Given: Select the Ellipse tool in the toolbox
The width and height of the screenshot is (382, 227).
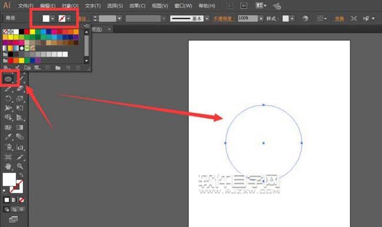Looking at the screenshot, I should pyautogui.click(x=8, y=79).
